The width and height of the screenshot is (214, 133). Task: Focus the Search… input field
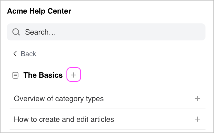click(x=106, y=32)
